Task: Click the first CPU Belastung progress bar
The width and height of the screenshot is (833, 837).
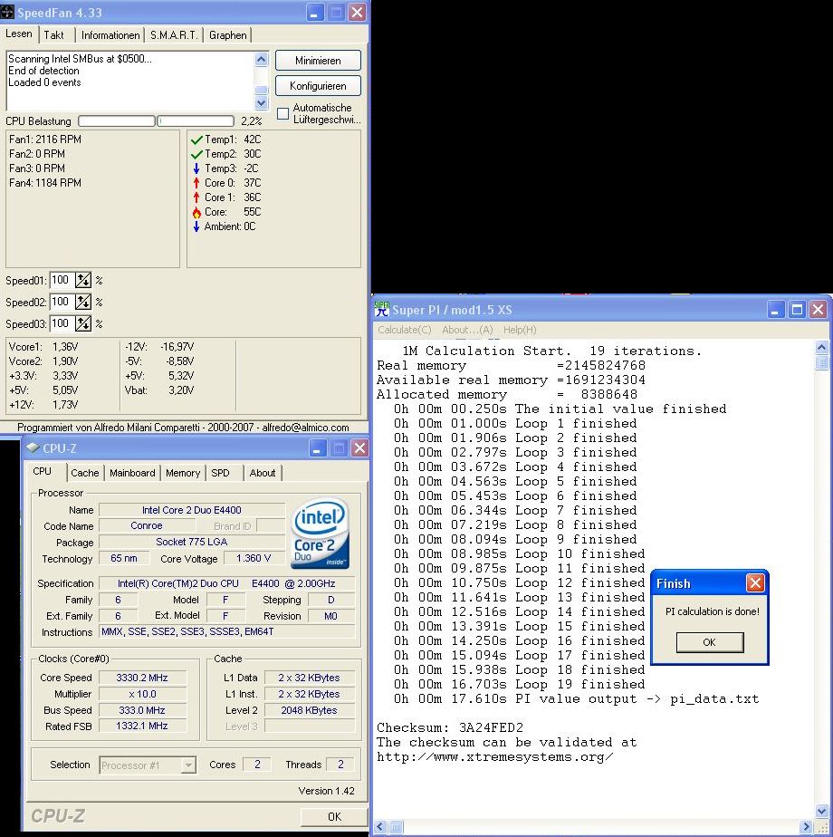Action: point(117,121)
